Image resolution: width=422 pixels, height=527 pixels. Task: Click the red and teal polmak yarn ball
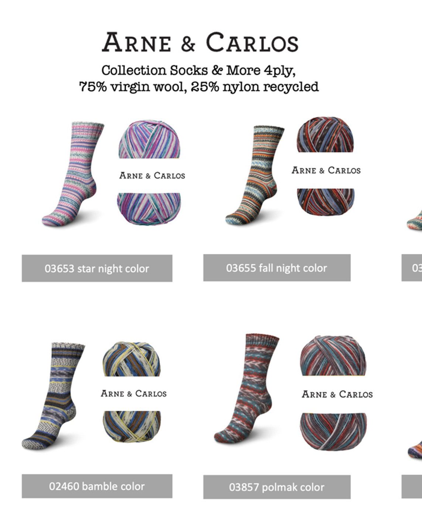(333, 393)
